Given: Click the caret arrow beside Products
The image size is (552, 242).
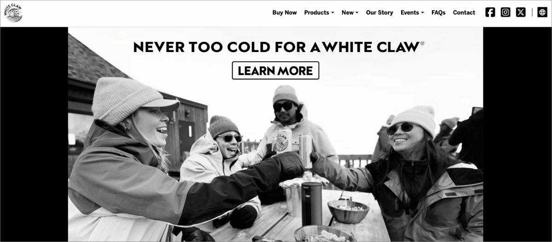Looking at the screenshot, I should [x=333, y=13].
